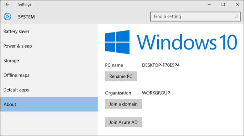Click PC name value DESKTOP-F70E5P4

(161, 65)
